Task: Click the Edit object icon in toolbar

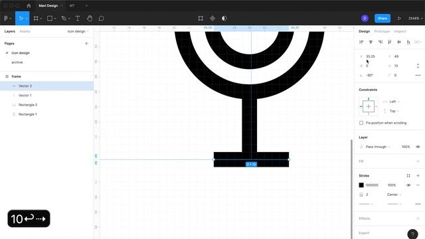Action: coord(201,19)
